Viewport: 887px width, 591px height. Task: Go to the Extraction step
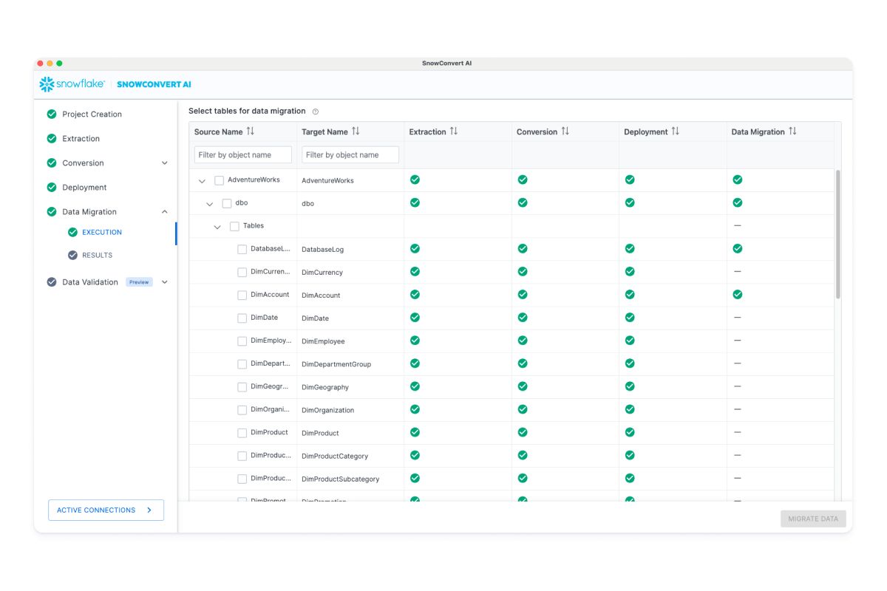click(x=81, y=139)
